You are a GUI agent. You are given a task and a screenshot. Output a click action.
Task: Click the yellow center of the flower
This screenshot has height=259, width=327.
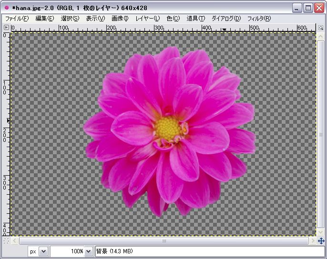(x=168, y=128)
